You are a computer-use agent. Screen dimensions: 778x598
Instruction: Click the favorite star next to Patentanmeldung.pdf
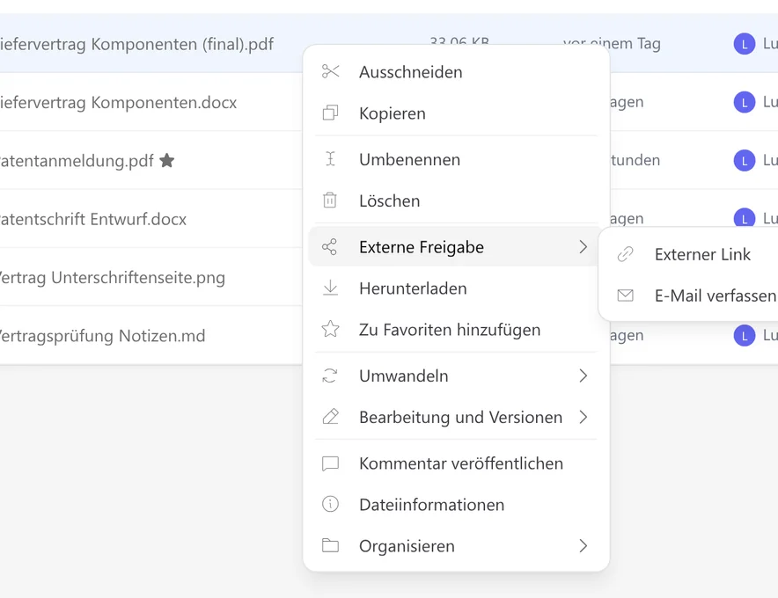point(166,160)
